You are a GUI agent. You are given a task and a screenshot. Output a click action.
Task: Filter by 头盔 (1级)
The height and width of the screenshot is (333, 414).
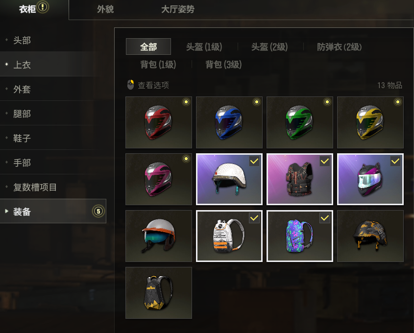204,47
